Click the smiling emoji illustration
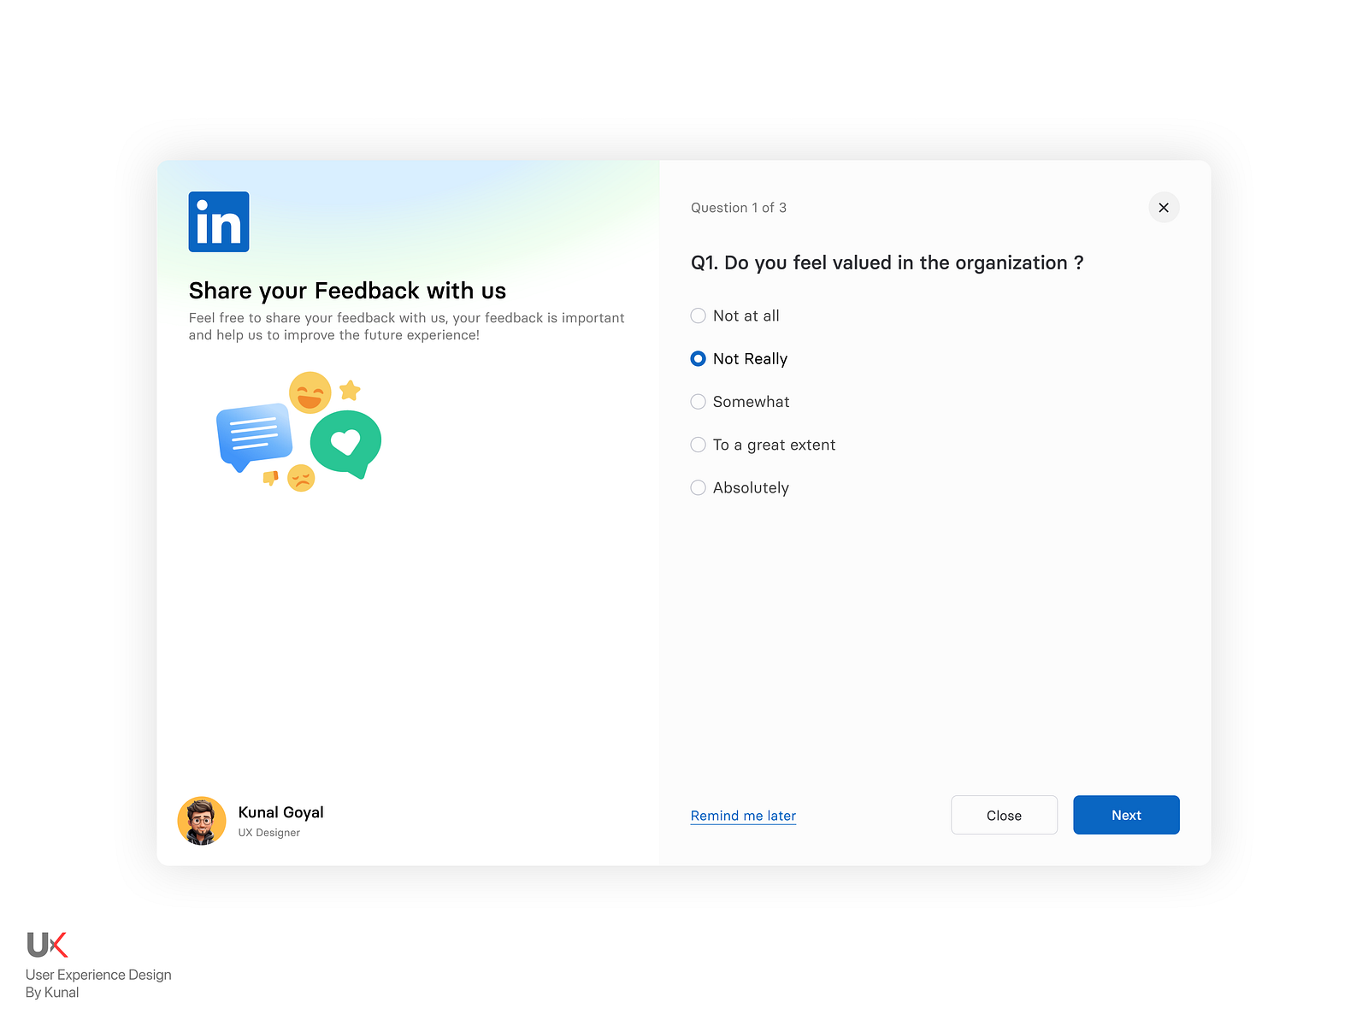 pyautogui.click(x=310, y=392)
